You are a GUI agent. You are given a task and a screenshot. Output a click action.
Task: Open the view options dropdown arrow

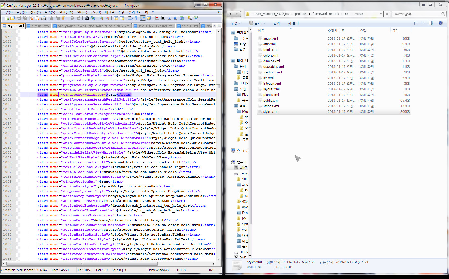click(422, 23)
